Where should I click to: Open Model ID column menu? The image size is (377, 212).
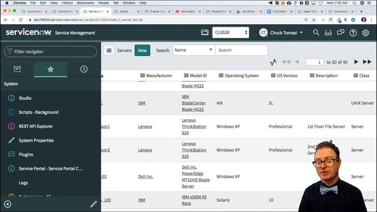(186, 75)
